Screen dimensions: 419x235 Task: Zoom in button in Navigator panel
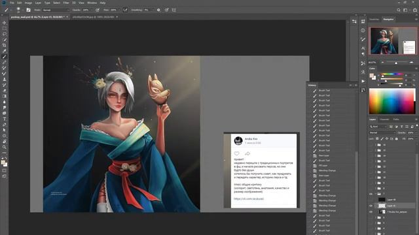411,63
